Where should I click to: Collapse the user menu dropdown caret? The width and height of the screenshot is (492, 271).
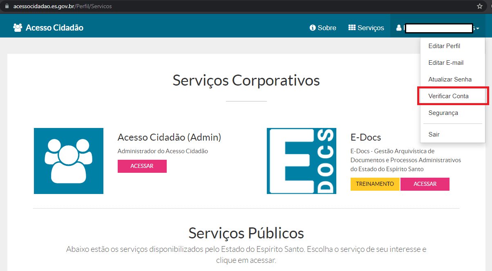tap(478, 29)
